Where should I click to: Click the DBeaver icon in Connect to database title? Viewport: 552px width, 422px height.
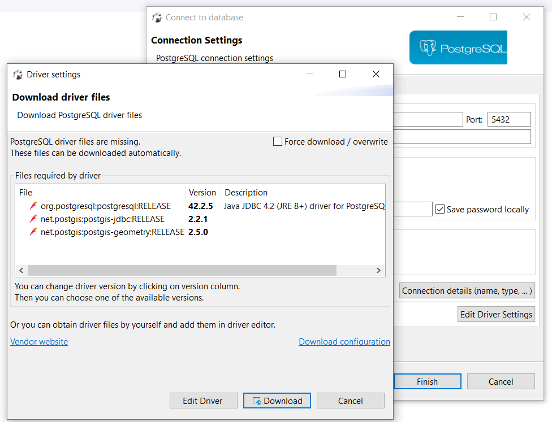coord(157,18)
